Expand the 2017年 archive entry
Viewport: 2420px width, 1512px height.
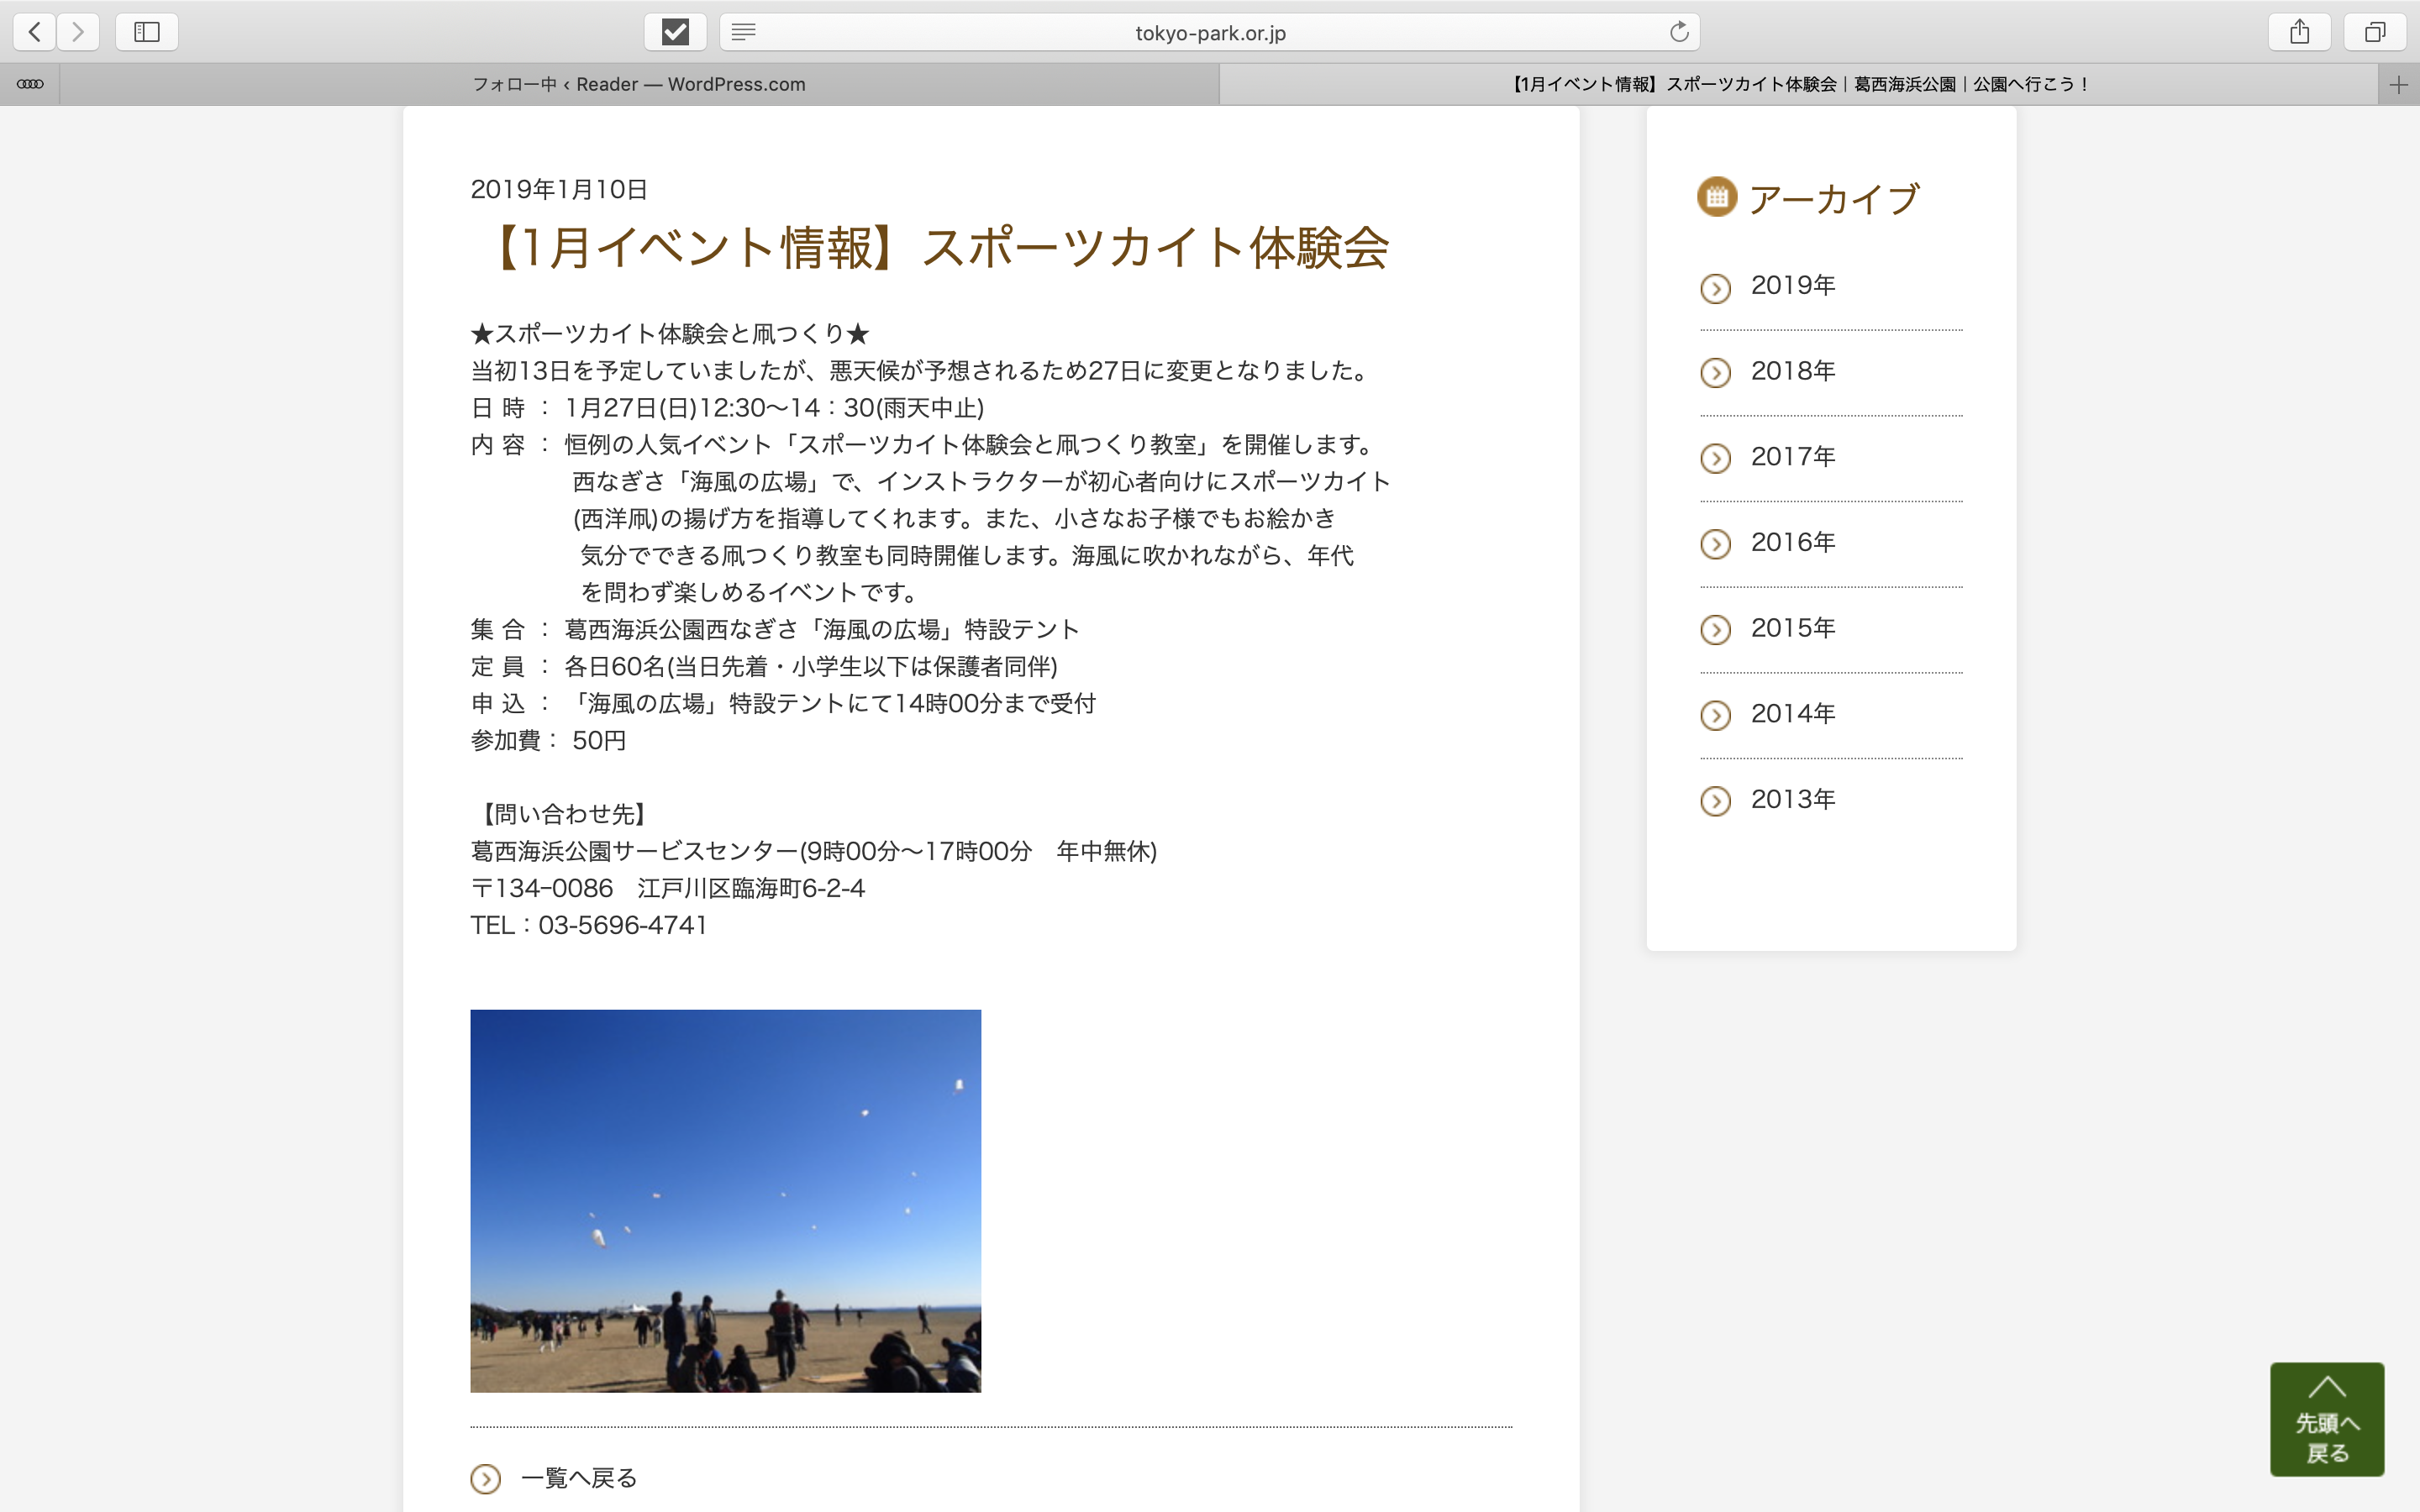(1792, 457)
